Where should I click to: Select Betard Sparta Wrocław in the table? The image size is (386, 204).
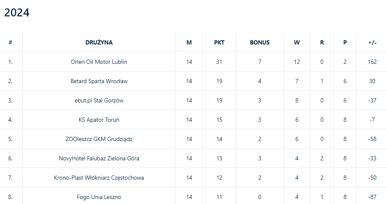pyautogui.click(x=99, y=81)
